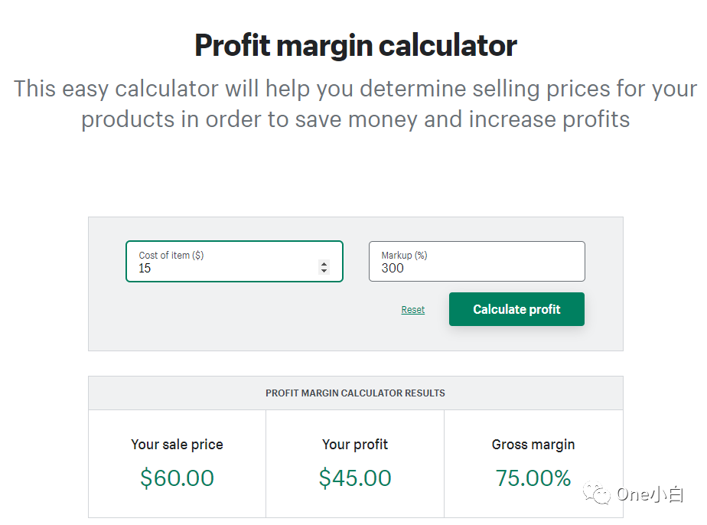The width and height of the screenshot is (707, 525).
Task: Click the "Profit margin calculator" heading
Action: tap(356, 46)
